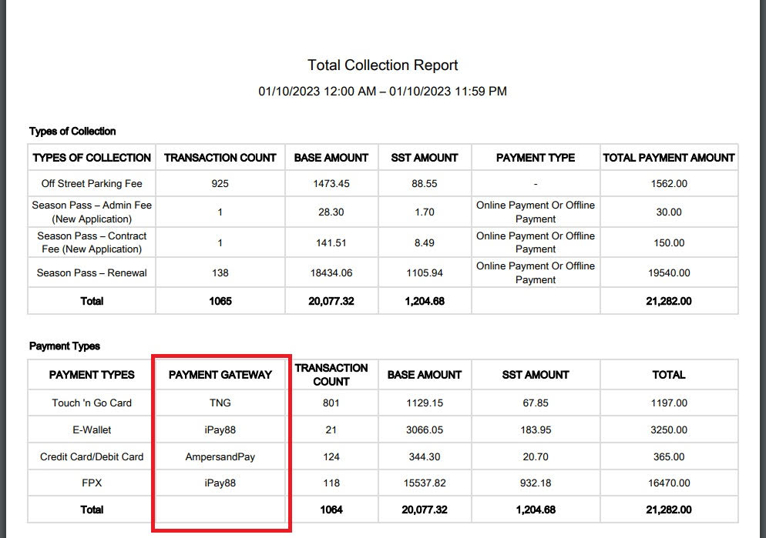Select SST amount 183.95
Viewport: 766px width, 538px height.
[x=536, y=429]
